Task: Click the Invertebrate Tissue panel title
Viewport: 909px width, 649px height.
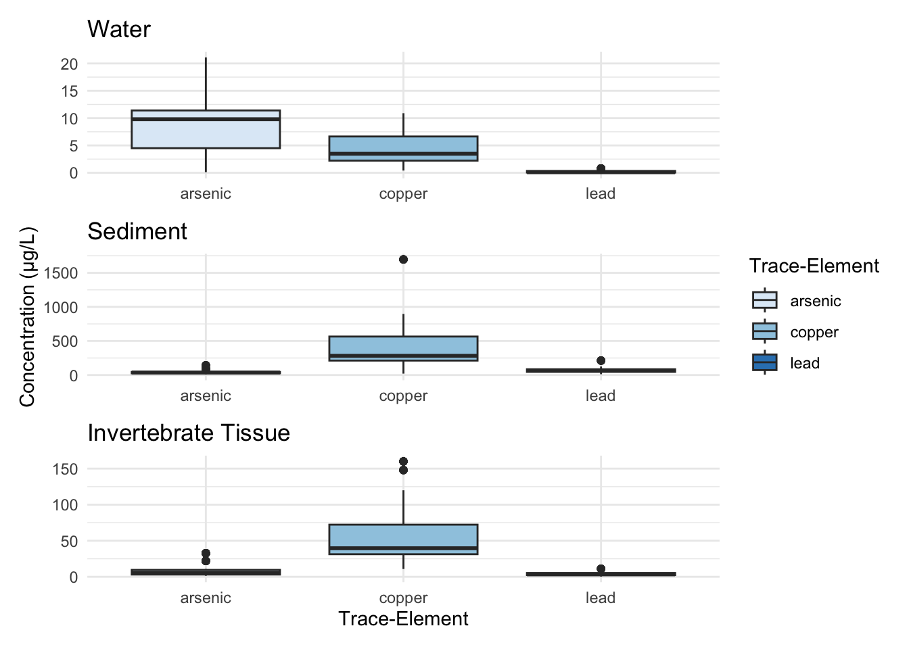Action: pos(189,433)
